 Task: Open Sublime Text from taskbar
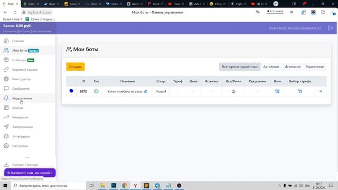click(x=146, y=185)
